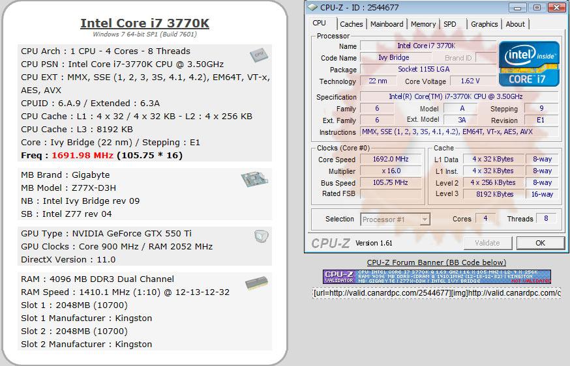This screenshot has height=366, width=570.
Task: Minimize the CPU-Z window
Action: pyautogui.click(x=517, y=7)
